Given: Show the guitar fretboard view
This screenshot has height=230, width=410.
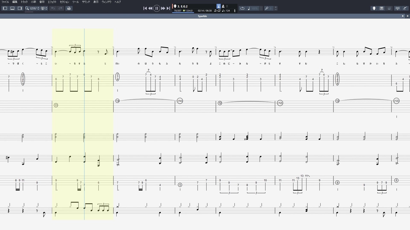Looking at the screenshot, I should click(374, 8).
